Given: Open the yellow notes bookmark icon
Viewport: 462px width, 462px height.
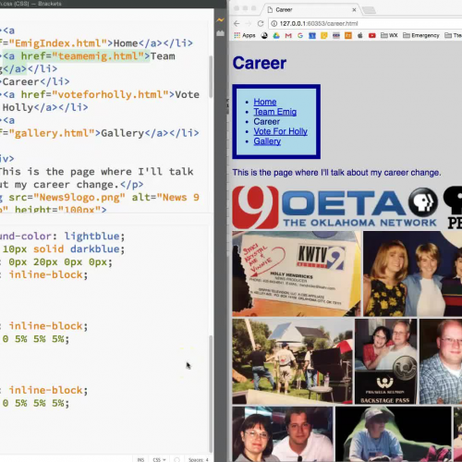Looking at the screenshot, I should tap(324, 35).
